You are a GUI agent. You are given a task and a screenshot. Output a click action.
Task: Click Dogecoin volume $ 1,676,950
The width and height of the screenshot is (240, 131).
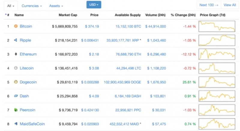[156, 82]
